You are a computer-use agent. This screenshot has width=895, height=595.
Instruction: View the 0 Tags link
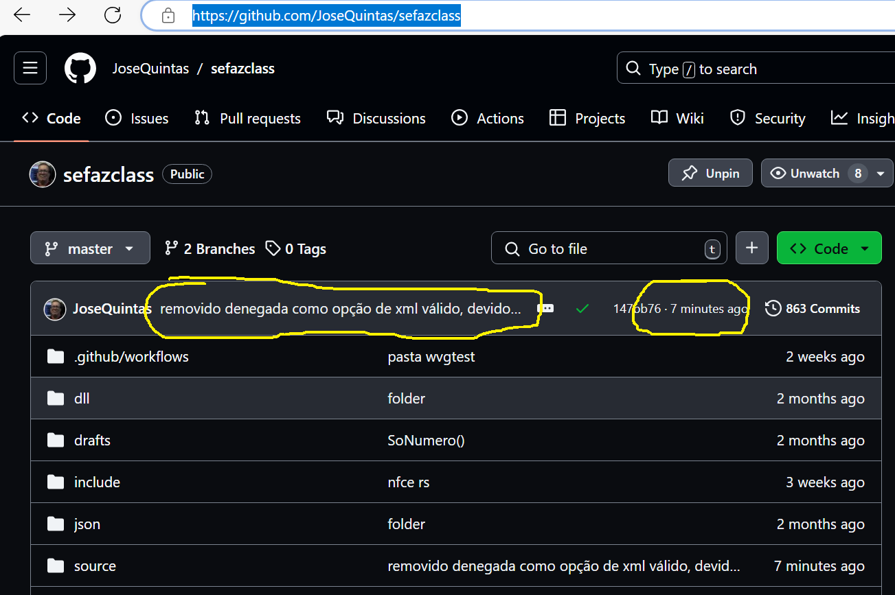click(x=296, y=248)
